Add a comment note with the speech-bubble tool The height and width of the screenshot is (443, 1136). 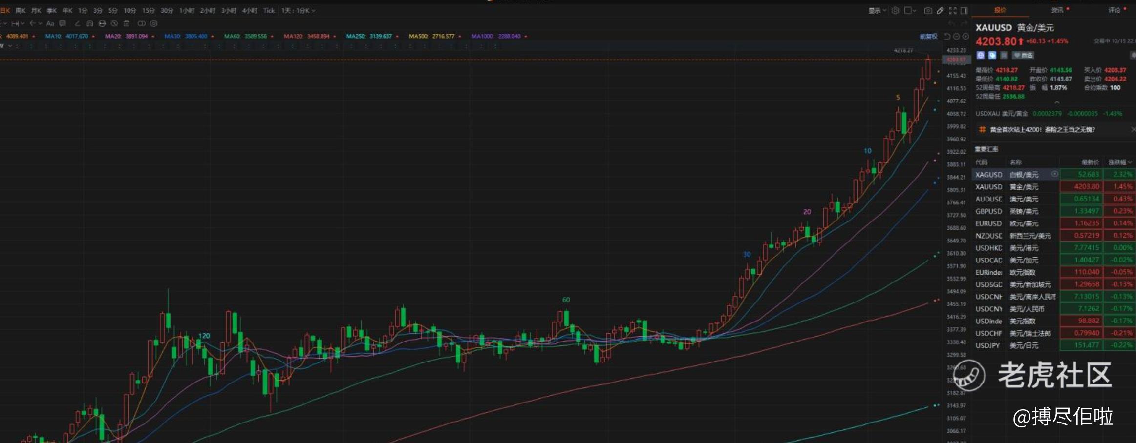coord(63,23)
